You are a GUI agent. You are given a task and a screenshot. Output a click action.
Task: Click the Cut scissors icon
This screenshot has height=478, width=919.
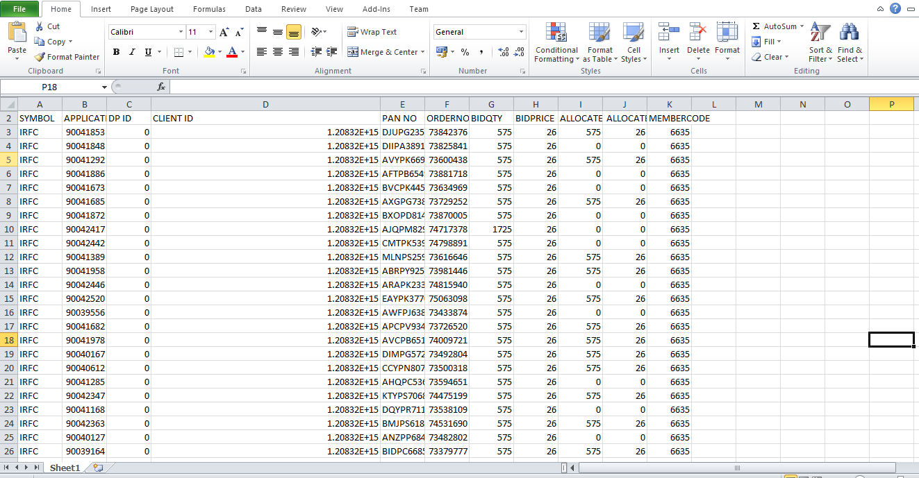click(x=38, y=26)
